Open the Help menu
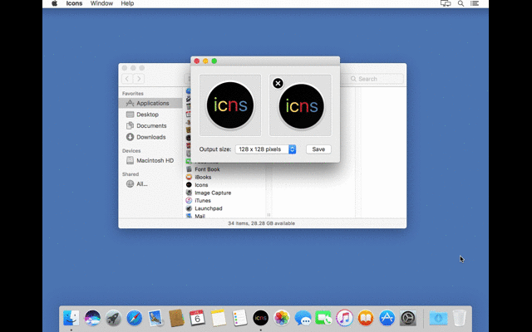 [127, 3]
